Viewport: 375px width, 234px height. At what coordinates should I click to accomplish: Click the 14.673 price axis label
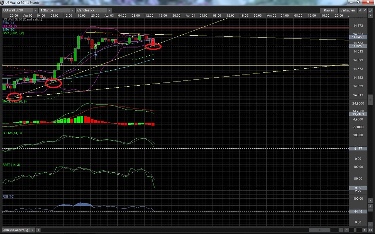tap(358, 26)
